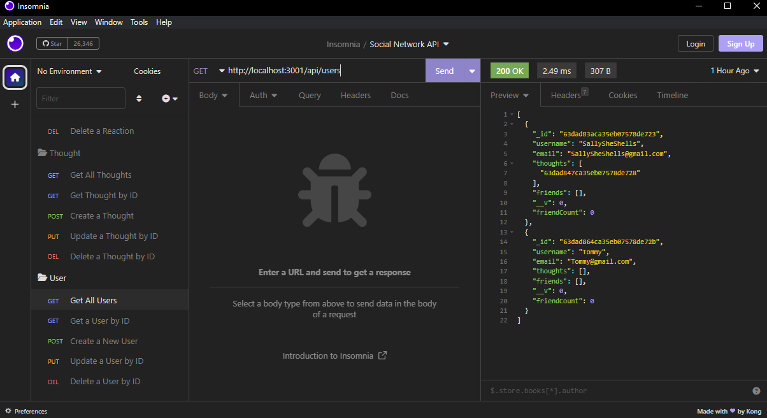Select the Get All Users request

(x=110, y=300)
